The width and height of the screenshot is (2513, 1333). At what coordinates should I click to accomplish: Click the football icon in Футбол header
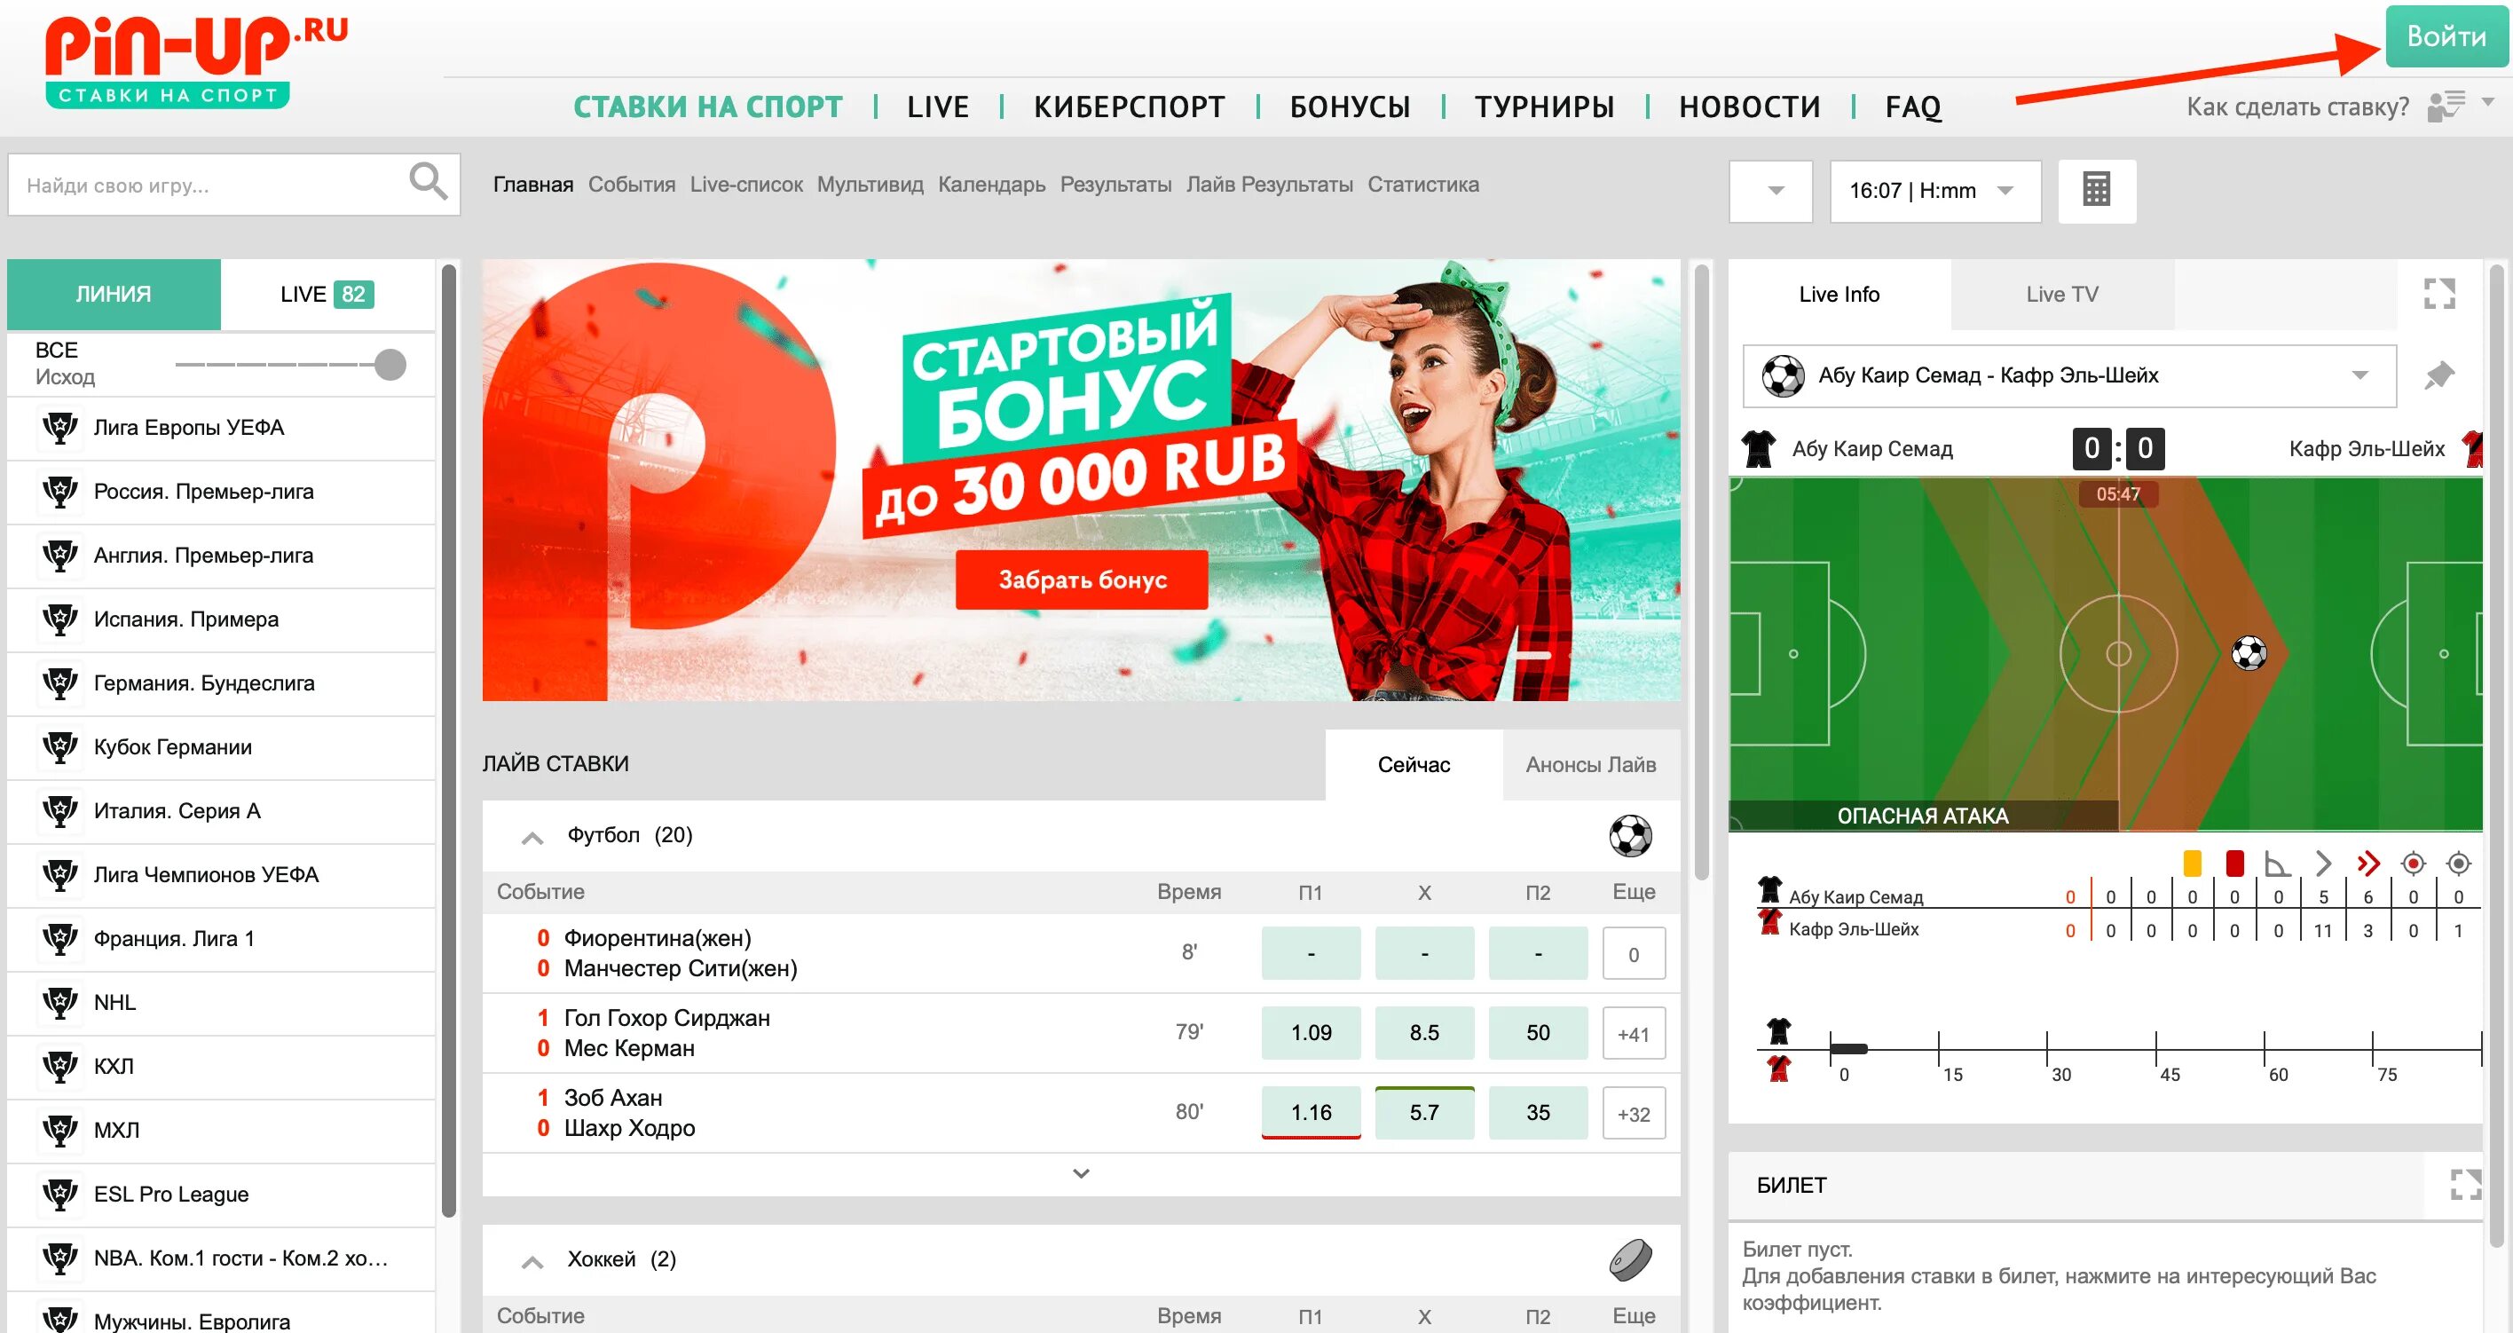tap(1630, 835)
